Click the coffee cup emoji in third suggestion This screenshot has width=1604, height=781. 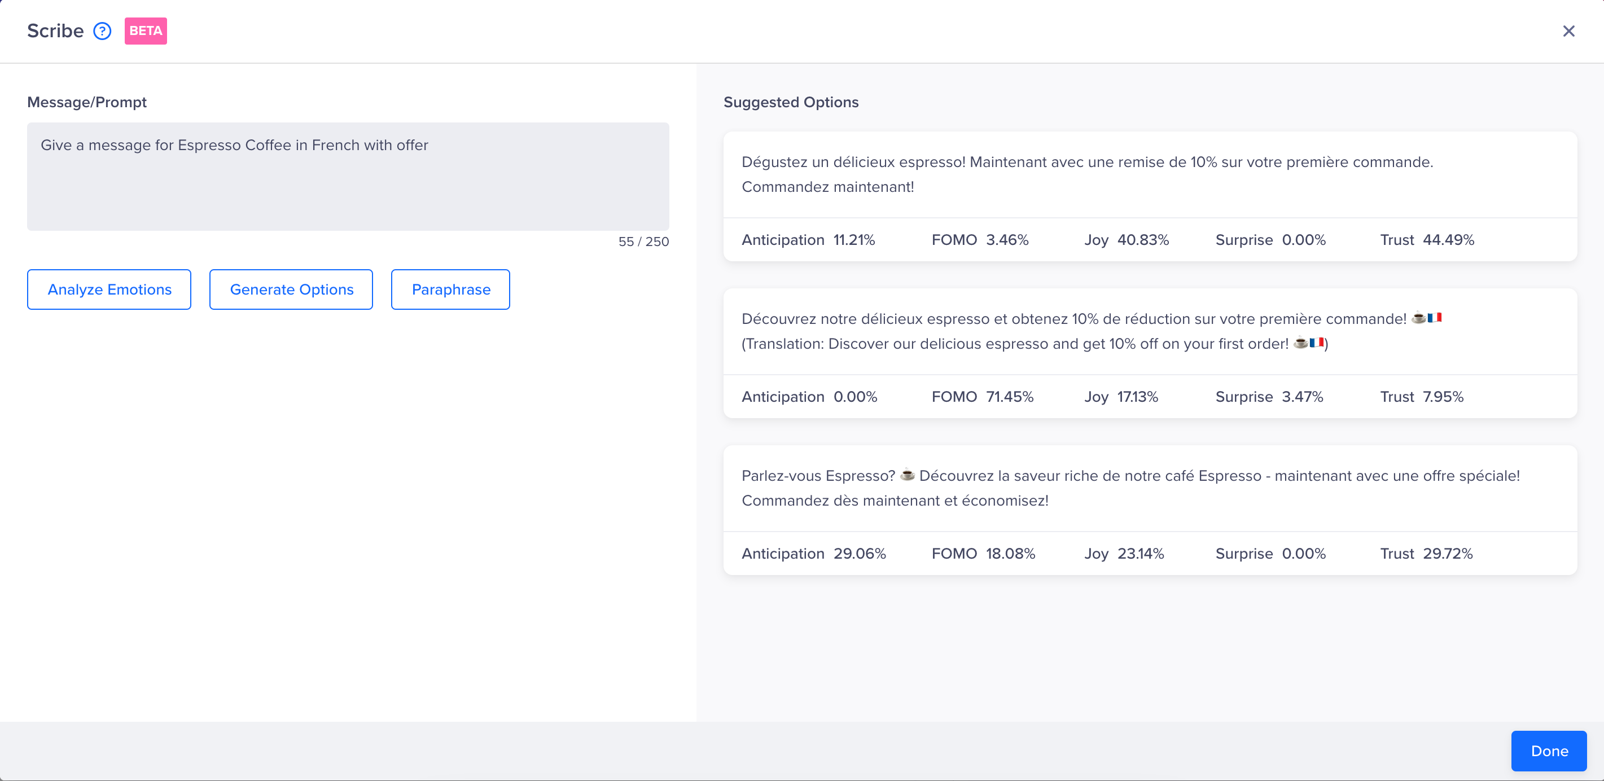907,475
